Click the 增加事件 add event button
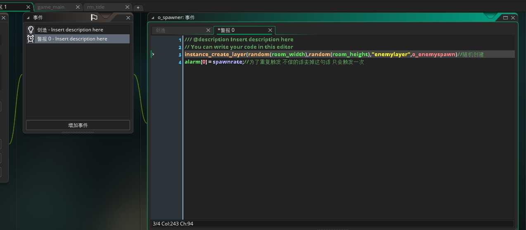Viewport: 526px width, 230px height. click(x=78, y=125)
